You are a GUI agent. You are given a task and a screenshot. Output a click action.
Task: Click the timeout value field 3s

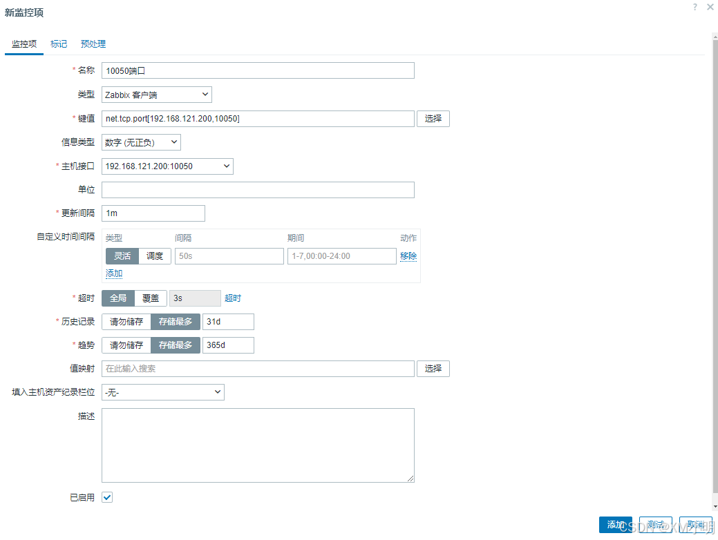195,298
